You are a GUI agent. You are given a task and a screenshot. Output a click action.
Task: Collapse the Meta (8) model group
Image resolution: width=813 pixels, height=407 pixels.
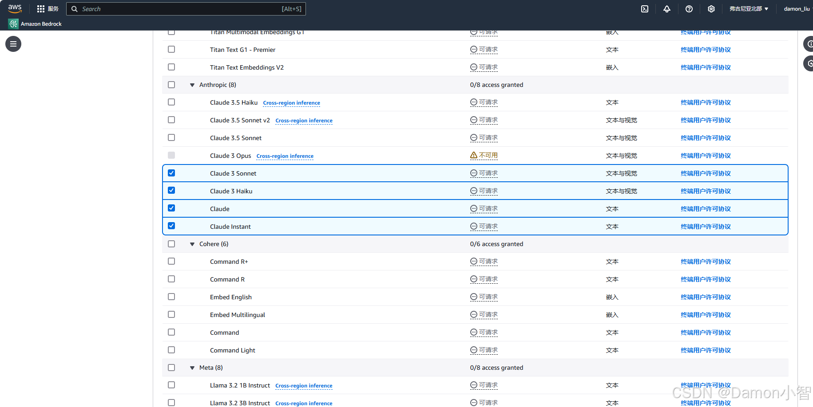point(192,368)
